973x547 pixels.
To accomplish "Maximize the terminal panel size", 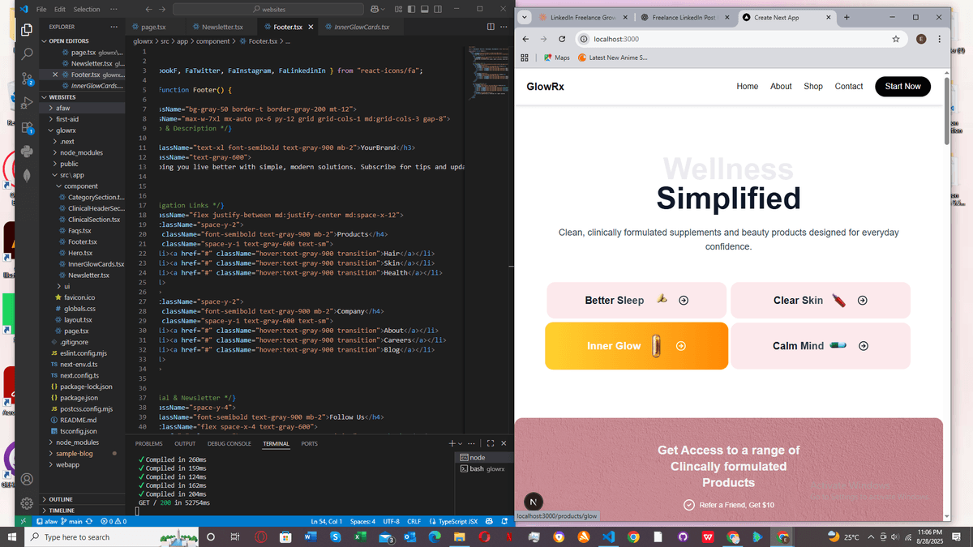I will (x=490, y=443).
